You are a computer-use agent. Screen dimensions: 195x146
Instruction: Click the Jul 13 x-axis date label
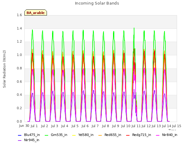[156, 126]
